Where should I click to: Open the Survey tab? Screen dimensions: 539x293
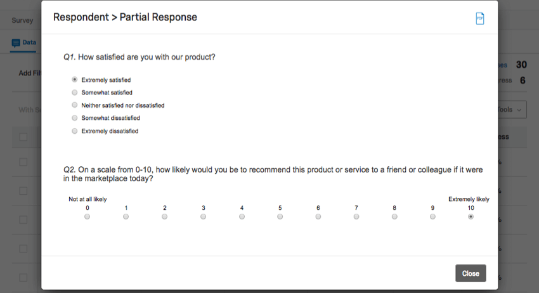[x=22, y=20]
